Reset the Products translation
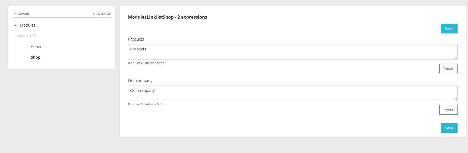The height and width of the screenshot is (153, 468). [448, 69]
